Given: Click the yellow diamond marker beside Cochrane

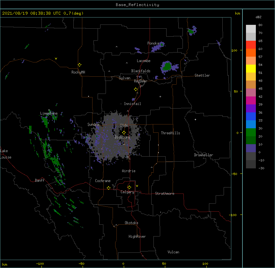Looking at the screenshot, I should click(108, 188).
